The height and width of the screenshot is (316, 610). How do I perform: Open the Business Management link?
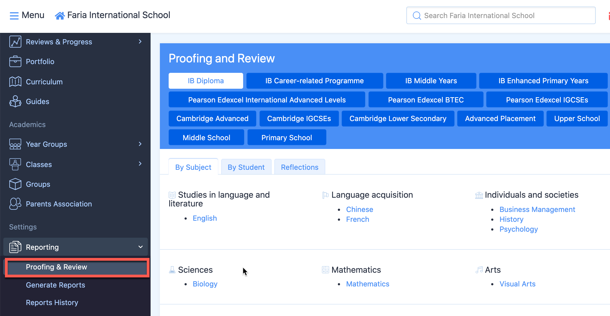coord(537,209)
